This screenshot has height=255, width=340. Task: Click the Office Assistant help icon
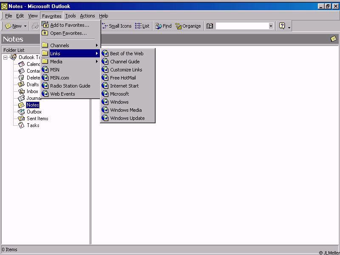(x=282, y=26)
